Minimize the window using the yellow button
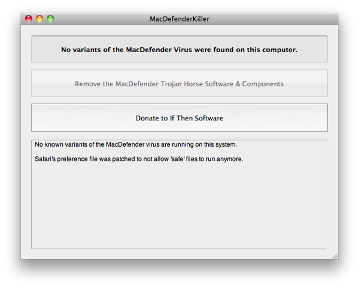359x288 pixels. pyautogui.click(x=39, y=19)
